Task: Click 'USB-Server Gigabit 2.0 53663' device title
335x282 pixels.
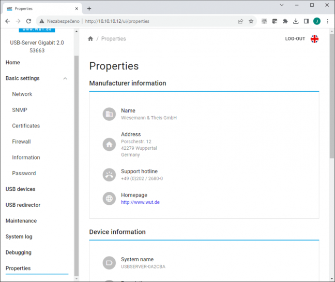Action: pyautogui.click(x=37, y=47)
